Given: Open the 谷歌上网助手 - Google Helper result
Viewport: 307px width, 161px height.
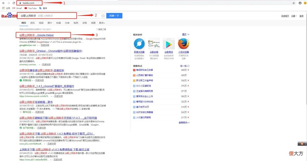Looking at the screenshot, I should point(37,35).
